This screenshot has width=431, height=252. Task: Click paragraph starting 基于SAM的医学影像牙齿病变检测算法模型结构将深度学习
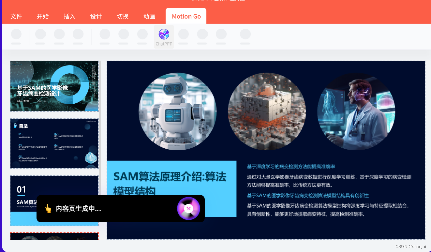329,210
